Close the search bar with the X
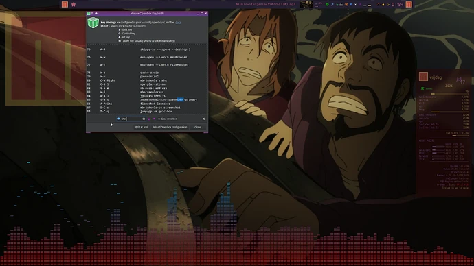This screenshot has height=266, width=474. click(x=203, y=119)
